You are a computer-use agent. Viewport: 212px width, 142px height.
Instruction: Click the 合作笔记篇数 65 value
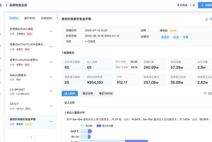coord(67,67)
